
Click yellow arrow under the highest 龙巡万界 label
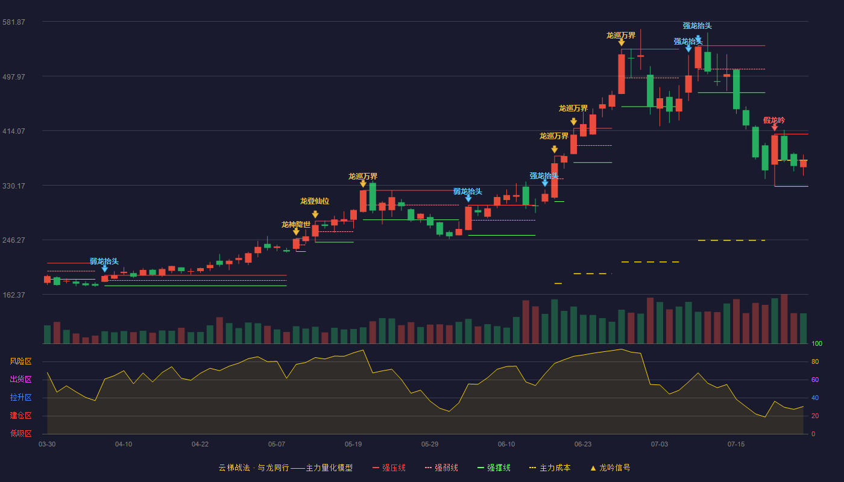[x=622, y=42]
